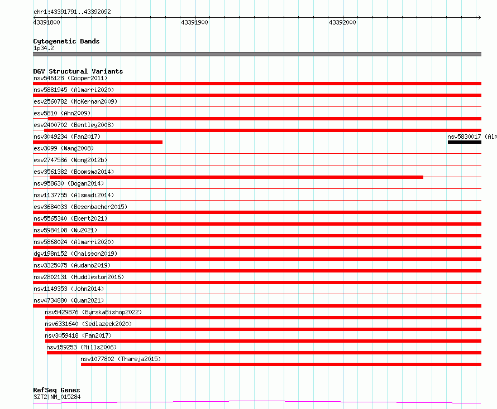Viewport: 497px width, 409px height.
Task: Select variant nsv4734880 (Quan2021)
Action: pyautogui.click(x=69, y=300)
